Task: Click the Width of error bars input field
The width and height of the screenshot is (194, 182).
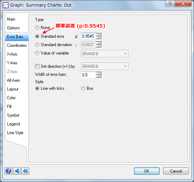Action: point(88,75)
